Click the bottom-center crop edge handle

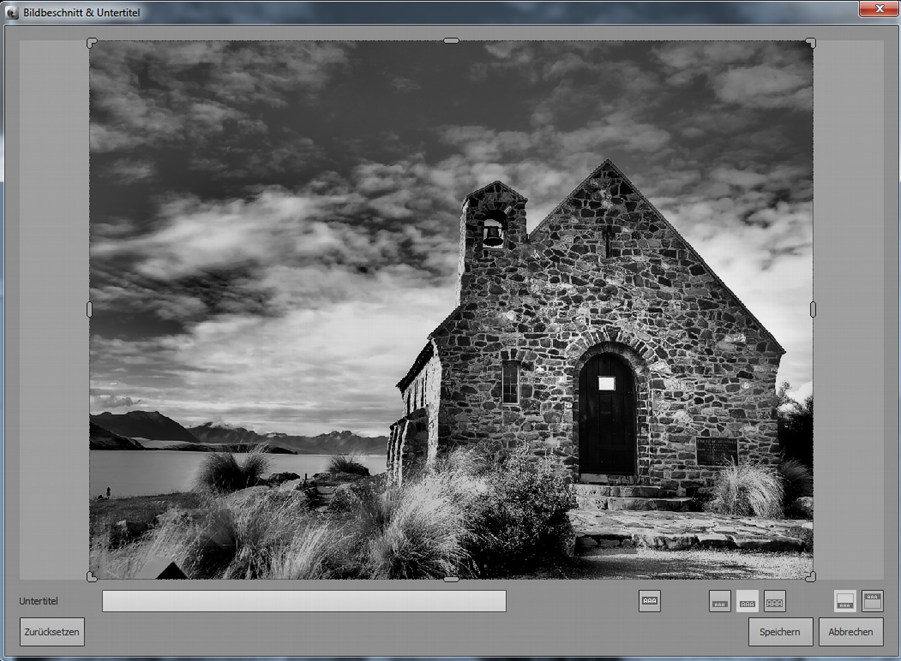click(451, 579)
